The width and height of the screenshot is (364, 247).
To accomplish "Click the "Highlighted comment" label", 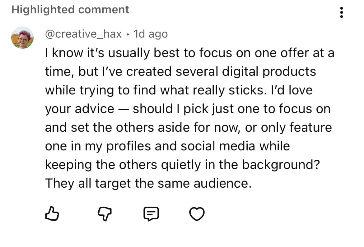I will (x=70, y=10).
